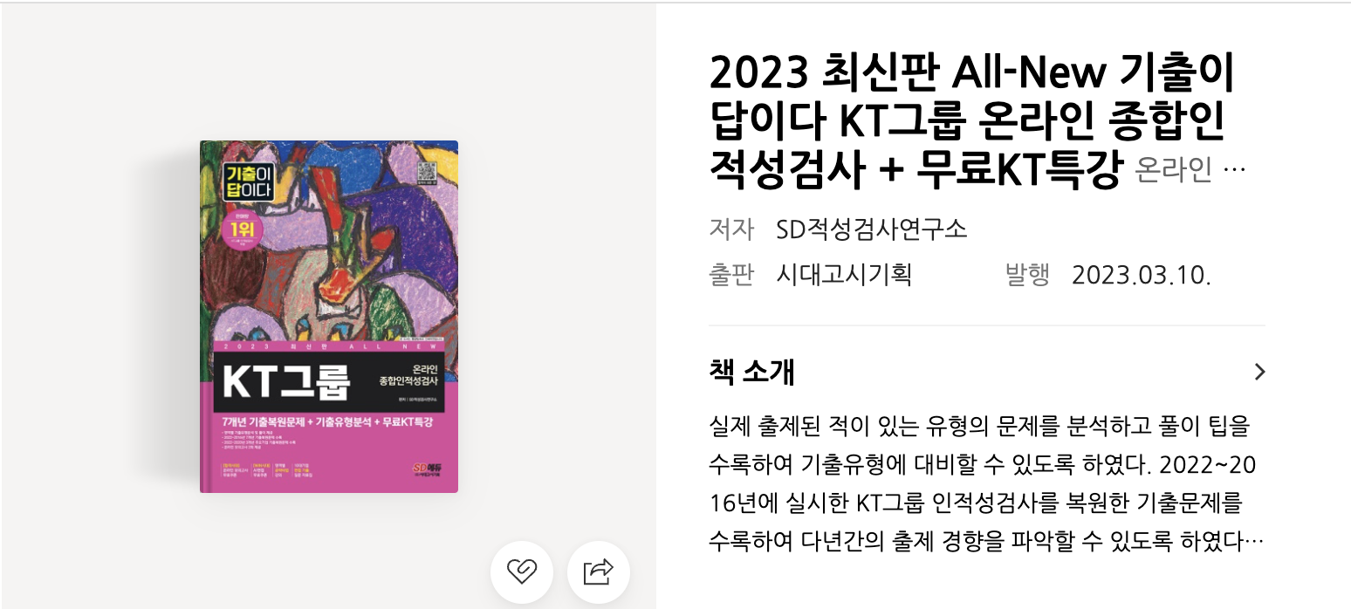Click the 책 소개 section heading
The image size is (1351, 609).
coord(752,373)
